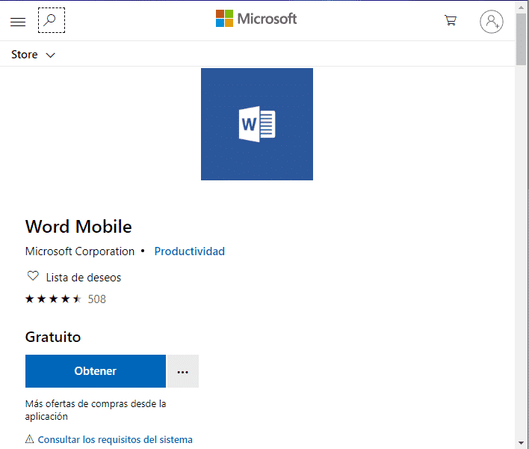Open the Productividad category link
This screenshot has height=449, width=529.
(x=189, y=251)
